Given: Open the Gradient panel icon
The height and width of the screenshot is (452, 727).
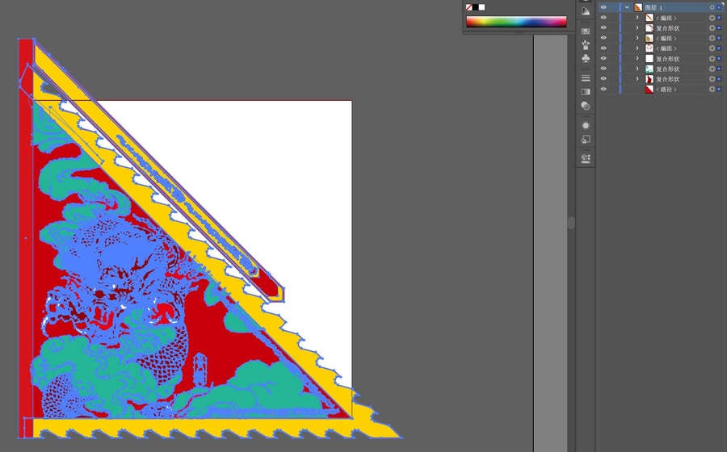Looking at the screenshot, I should coord(586,92).
